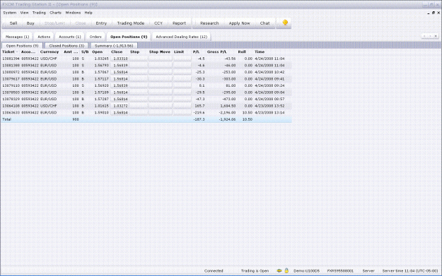Click the Research button
This screenshot has width=442, height=276.
tap(209, 23)
